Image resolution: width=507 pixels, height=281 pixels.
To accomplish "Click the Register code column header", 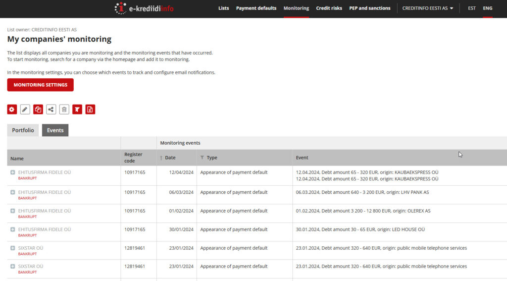I will 133,158.
